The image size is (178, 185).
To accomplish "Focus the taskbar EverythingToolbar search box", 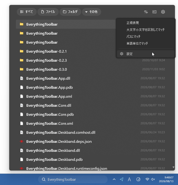I will coord(73,179).
